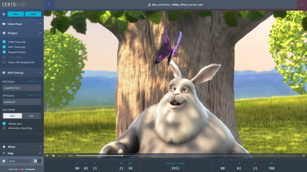Uncheck MTC Timecode widget

(4, 47)
